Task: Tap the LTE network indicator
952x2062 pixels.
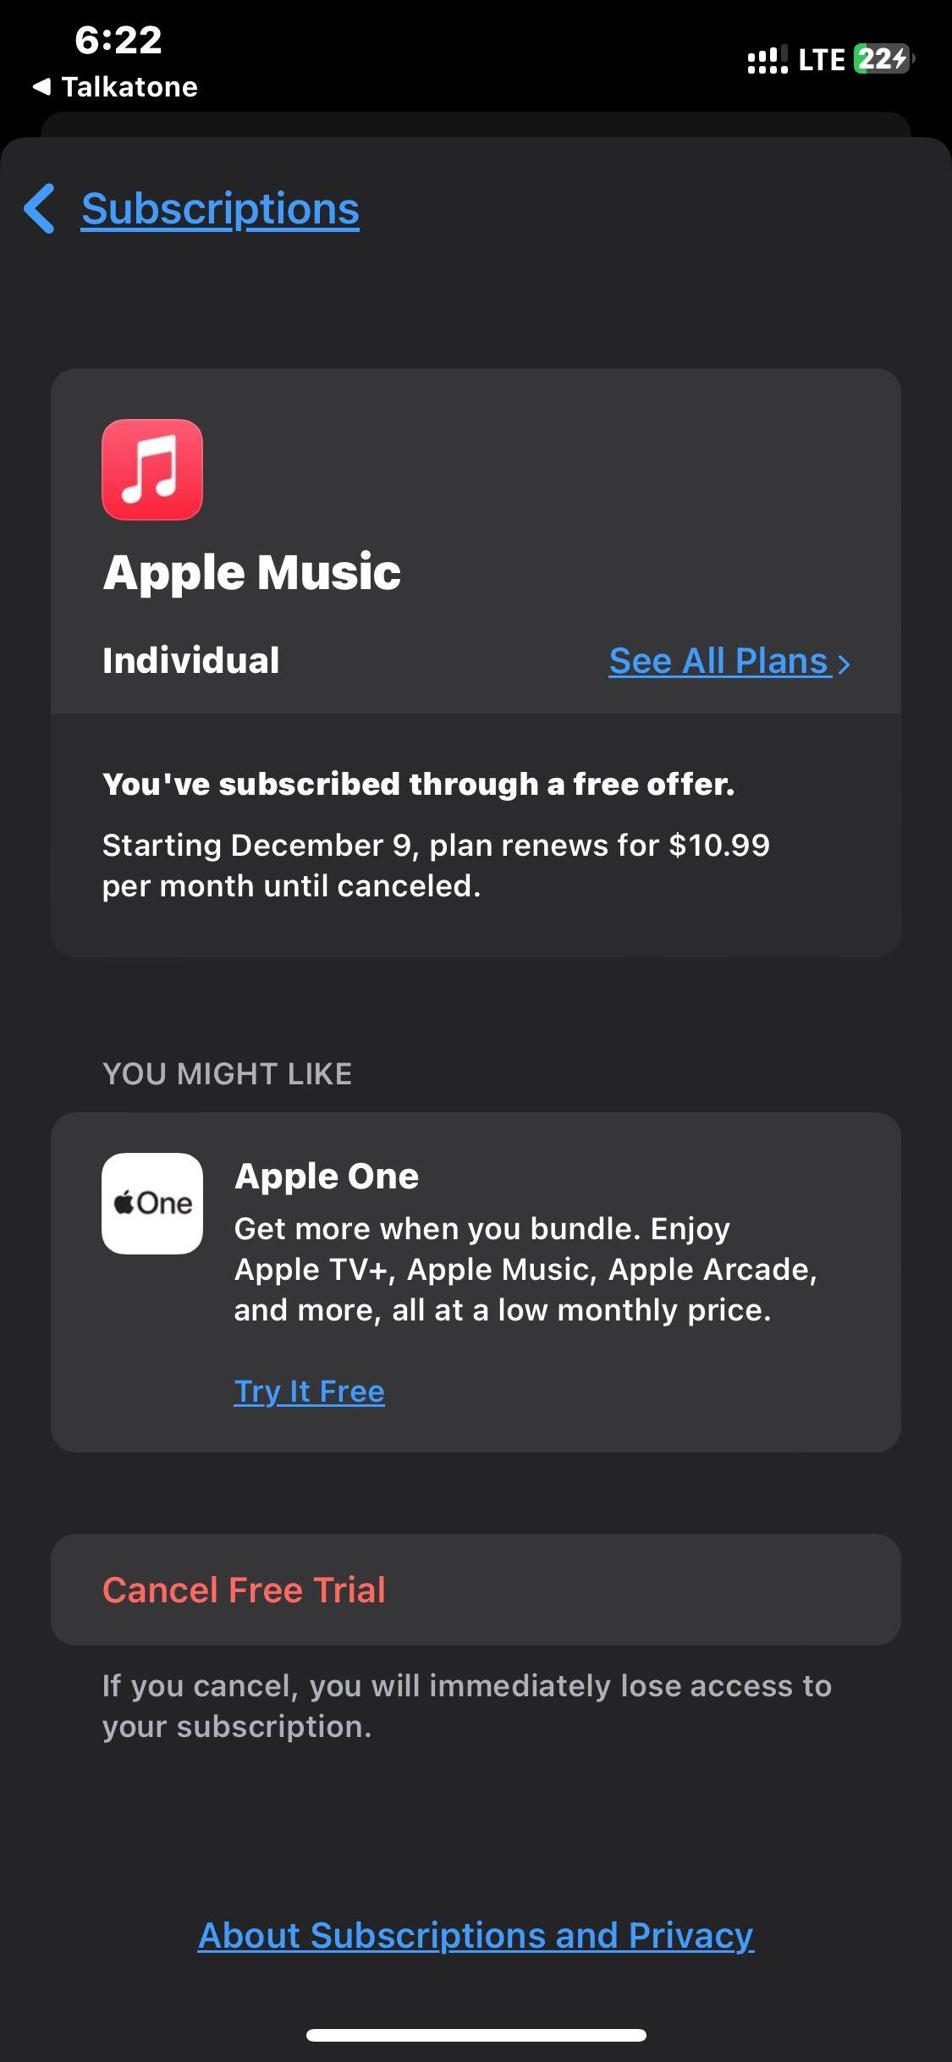Action: point(821,60)
